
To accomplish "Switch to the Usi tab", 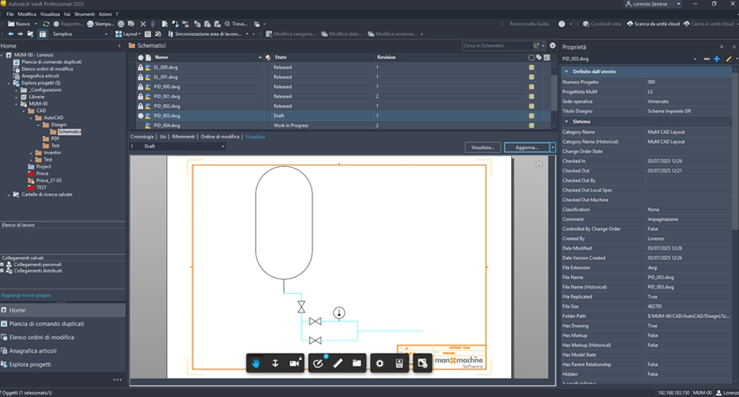I will (162, 137).
